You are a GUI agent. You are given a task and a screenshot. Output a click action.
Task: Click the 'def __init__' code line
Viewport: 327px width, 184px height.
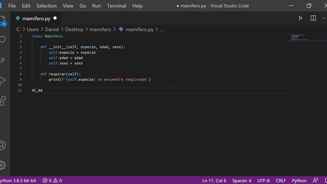click(x=83, y=47)
